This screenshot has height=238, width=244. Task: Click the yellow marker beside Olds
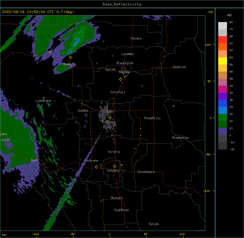[x=110, y=118]
